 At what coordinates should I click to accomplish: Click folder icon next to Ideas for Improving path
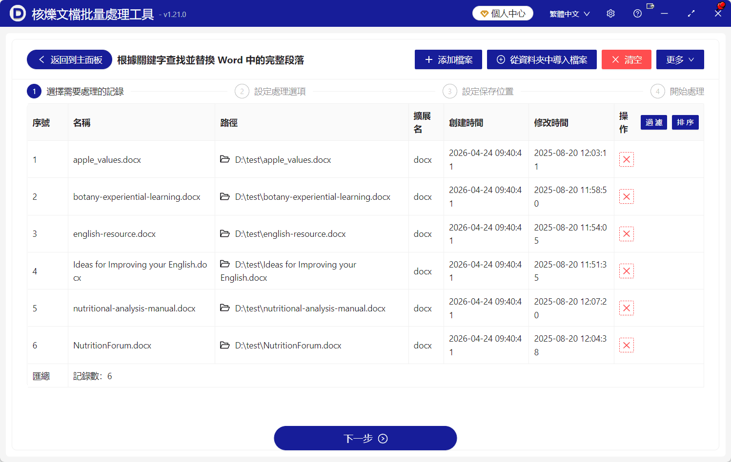(x=225, y=264)
